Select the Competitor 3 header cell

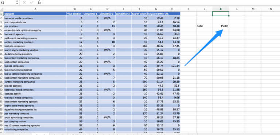pyautogui.click(x=123, y=14)
